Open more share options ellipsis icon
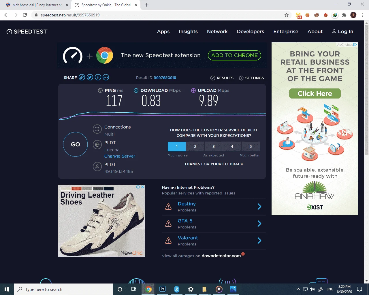Viewport: 369px width, 295px height. click(106, 77)
